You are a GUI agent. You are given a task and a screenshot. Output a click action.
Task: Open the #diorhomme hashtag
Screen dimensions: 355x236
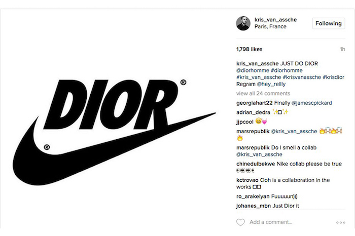click(x=287, y=70)
